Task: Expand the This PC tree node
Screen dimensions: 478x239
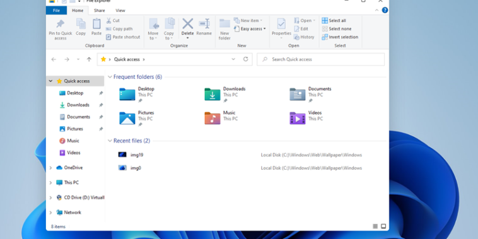Action: pos(50,183)
